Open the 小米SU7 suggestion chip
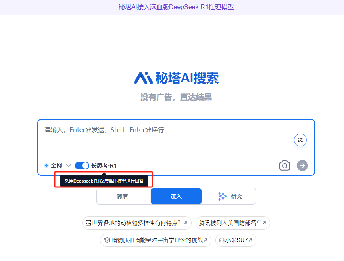The height and width of the screenshot is (261, 344). [236, 240]
